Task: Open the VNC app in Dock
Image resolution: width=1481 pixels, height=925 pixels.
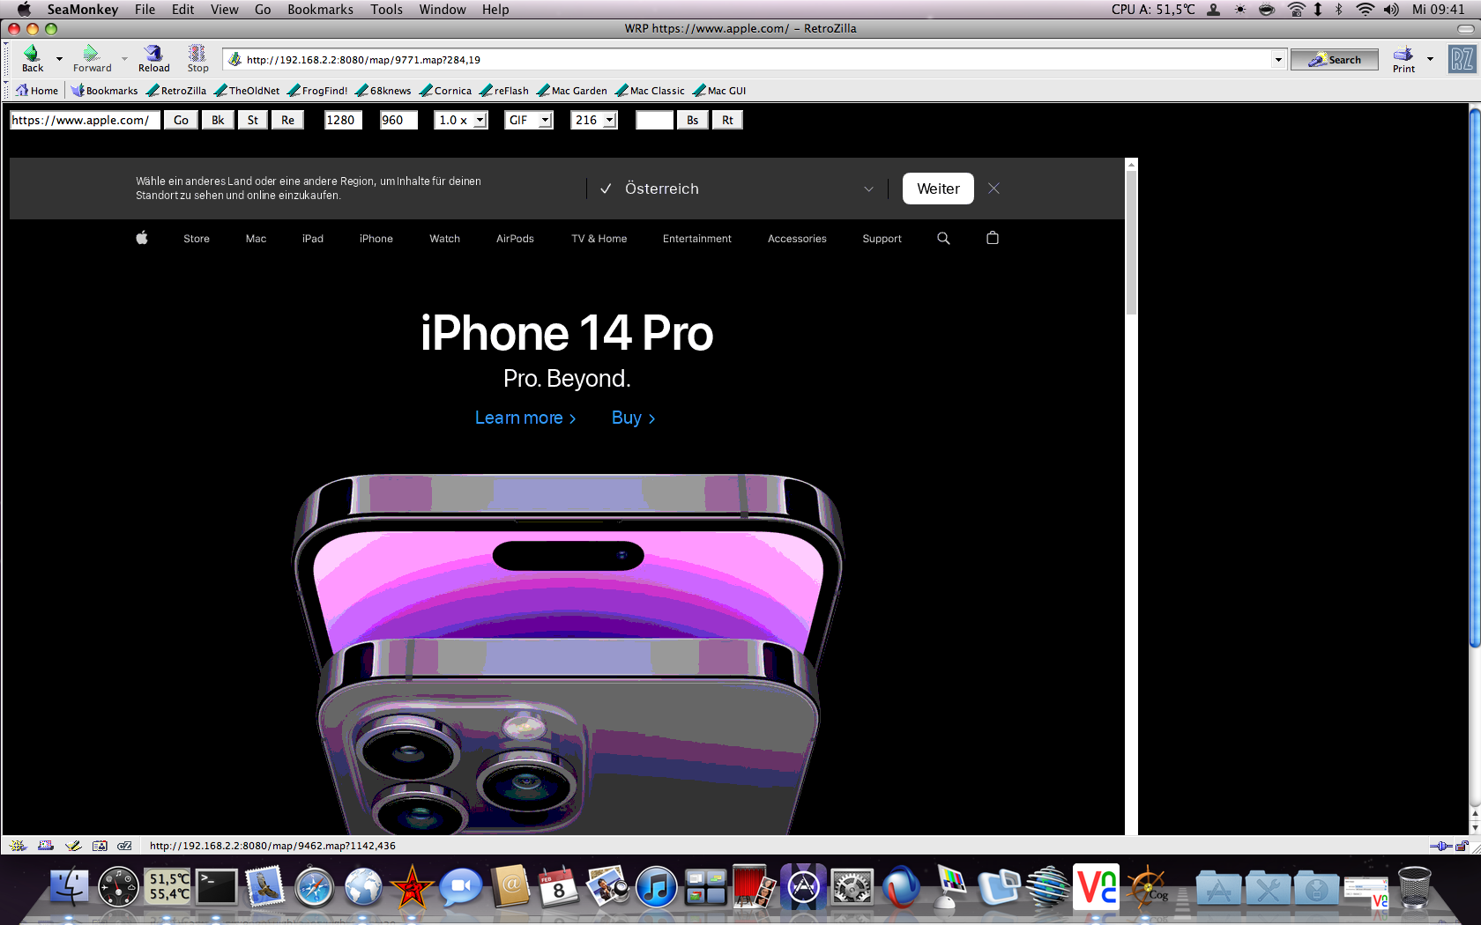Action: 1097,886
